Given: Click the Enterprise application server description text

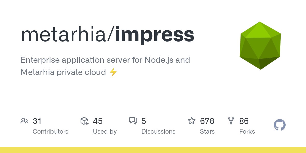Looking at the screenshot, I should (x=105, y=60).
